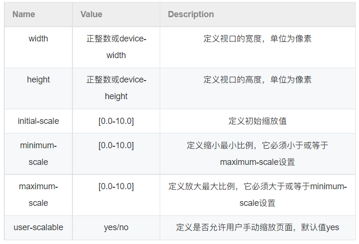The height and width of the screenshot is (244, 359).
Task: Click the yes/no value cell
Action: [116, 227]
